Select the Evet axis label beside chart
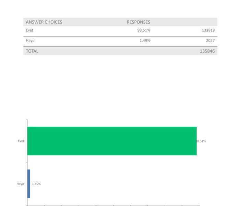226x206 pixels. click(21, 141)
